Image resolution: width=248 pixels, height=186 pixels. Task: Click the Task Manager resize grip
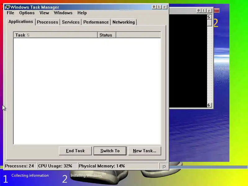164,166
